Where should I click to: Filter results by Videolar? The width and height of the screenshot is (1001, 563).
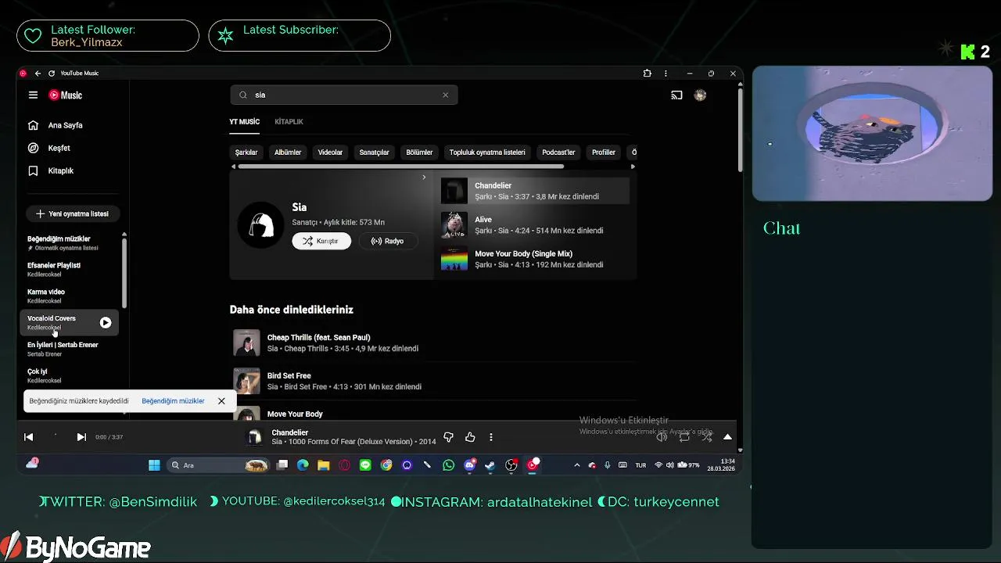point(330,152)
